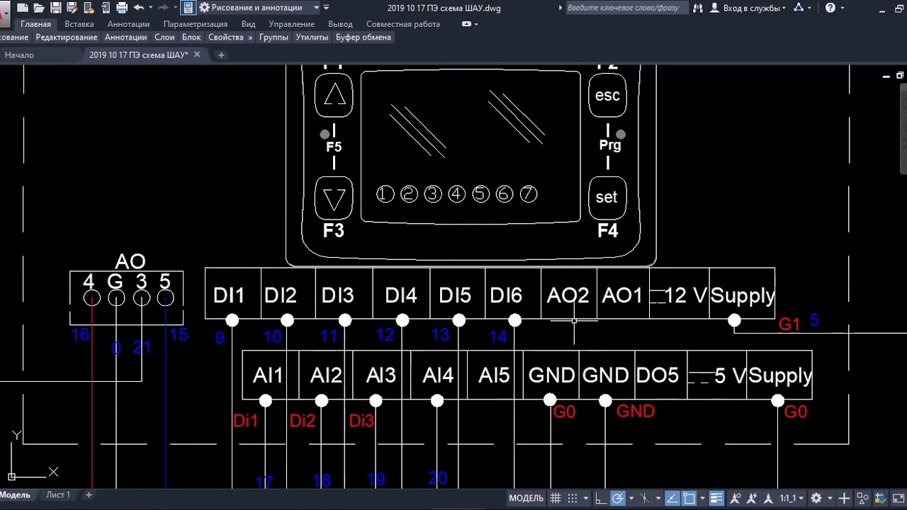Open the Управление ribbon tab
This screenshot has width=907, height=510.
pos(291,24)
